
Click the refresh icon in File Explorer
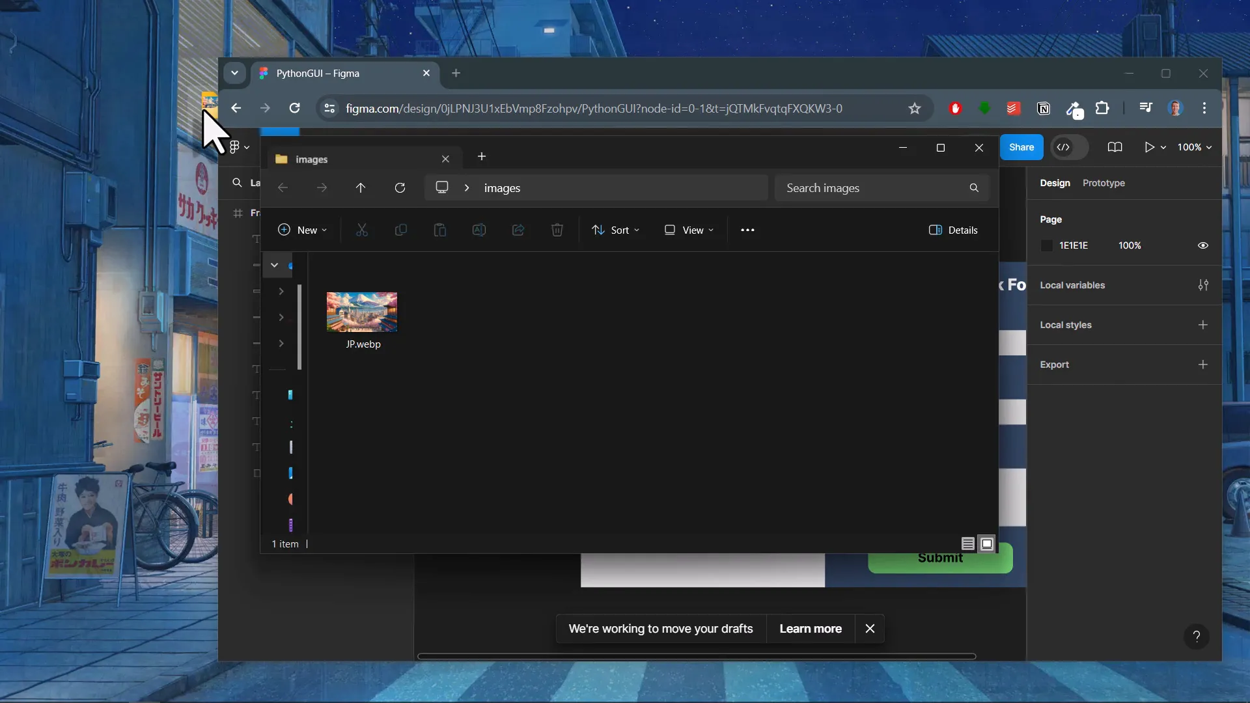pyautogui.click(x=400, y=187)
